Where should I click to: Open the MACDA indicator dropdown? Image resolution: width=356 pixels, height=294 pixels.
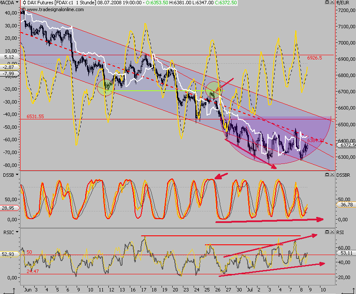tap(17, 3)
